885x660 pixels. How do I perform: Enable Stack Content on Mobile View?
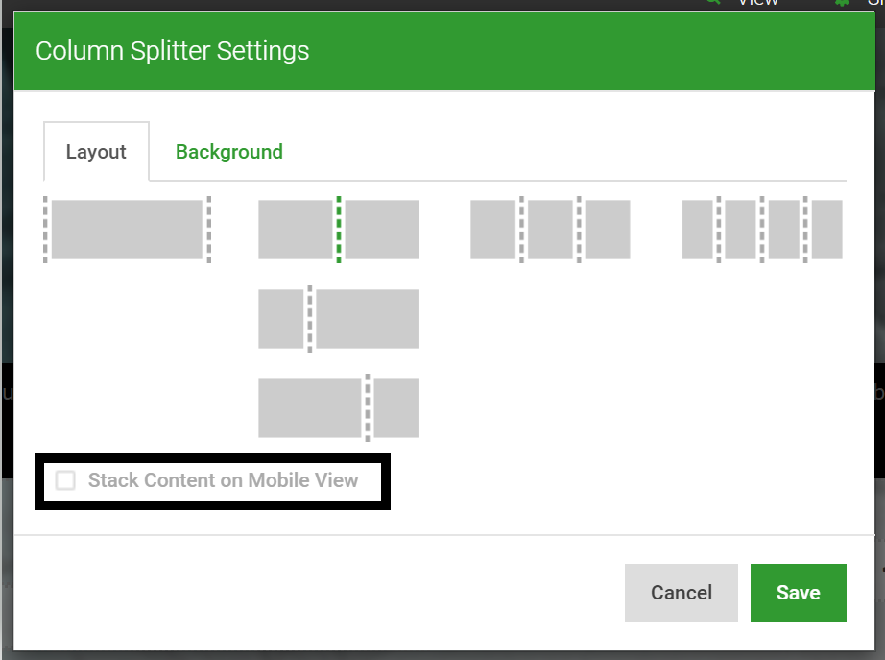point(65,480)
